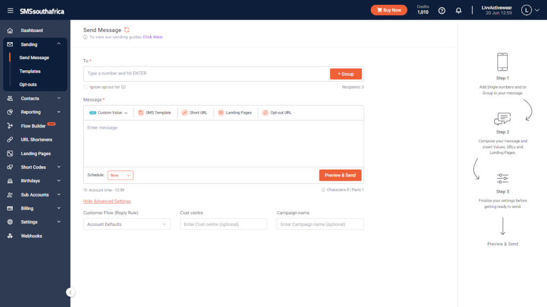Select Send Message submenu item
The image size is (547, 307).
pyautogui.click(x=34, y=58)
